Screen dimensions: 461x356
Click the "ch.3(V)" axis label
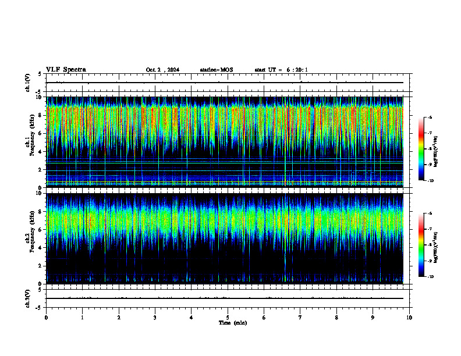click(x=27, y=299)
